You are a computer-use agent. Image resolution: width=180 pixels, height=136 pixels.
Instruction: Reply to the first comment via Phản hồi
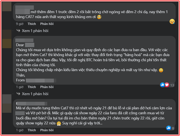click(47, 24)
